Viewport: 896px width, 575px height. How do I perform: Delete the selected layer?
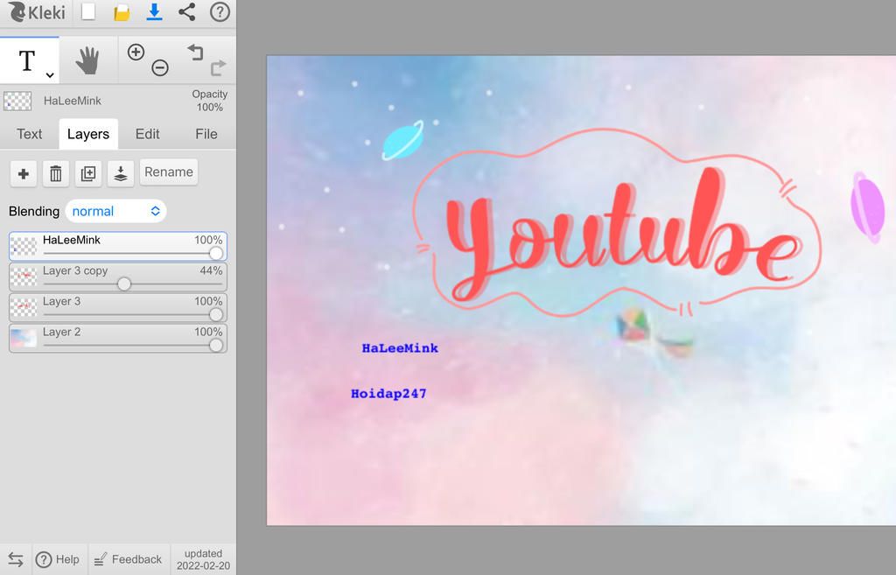(55, 173)
